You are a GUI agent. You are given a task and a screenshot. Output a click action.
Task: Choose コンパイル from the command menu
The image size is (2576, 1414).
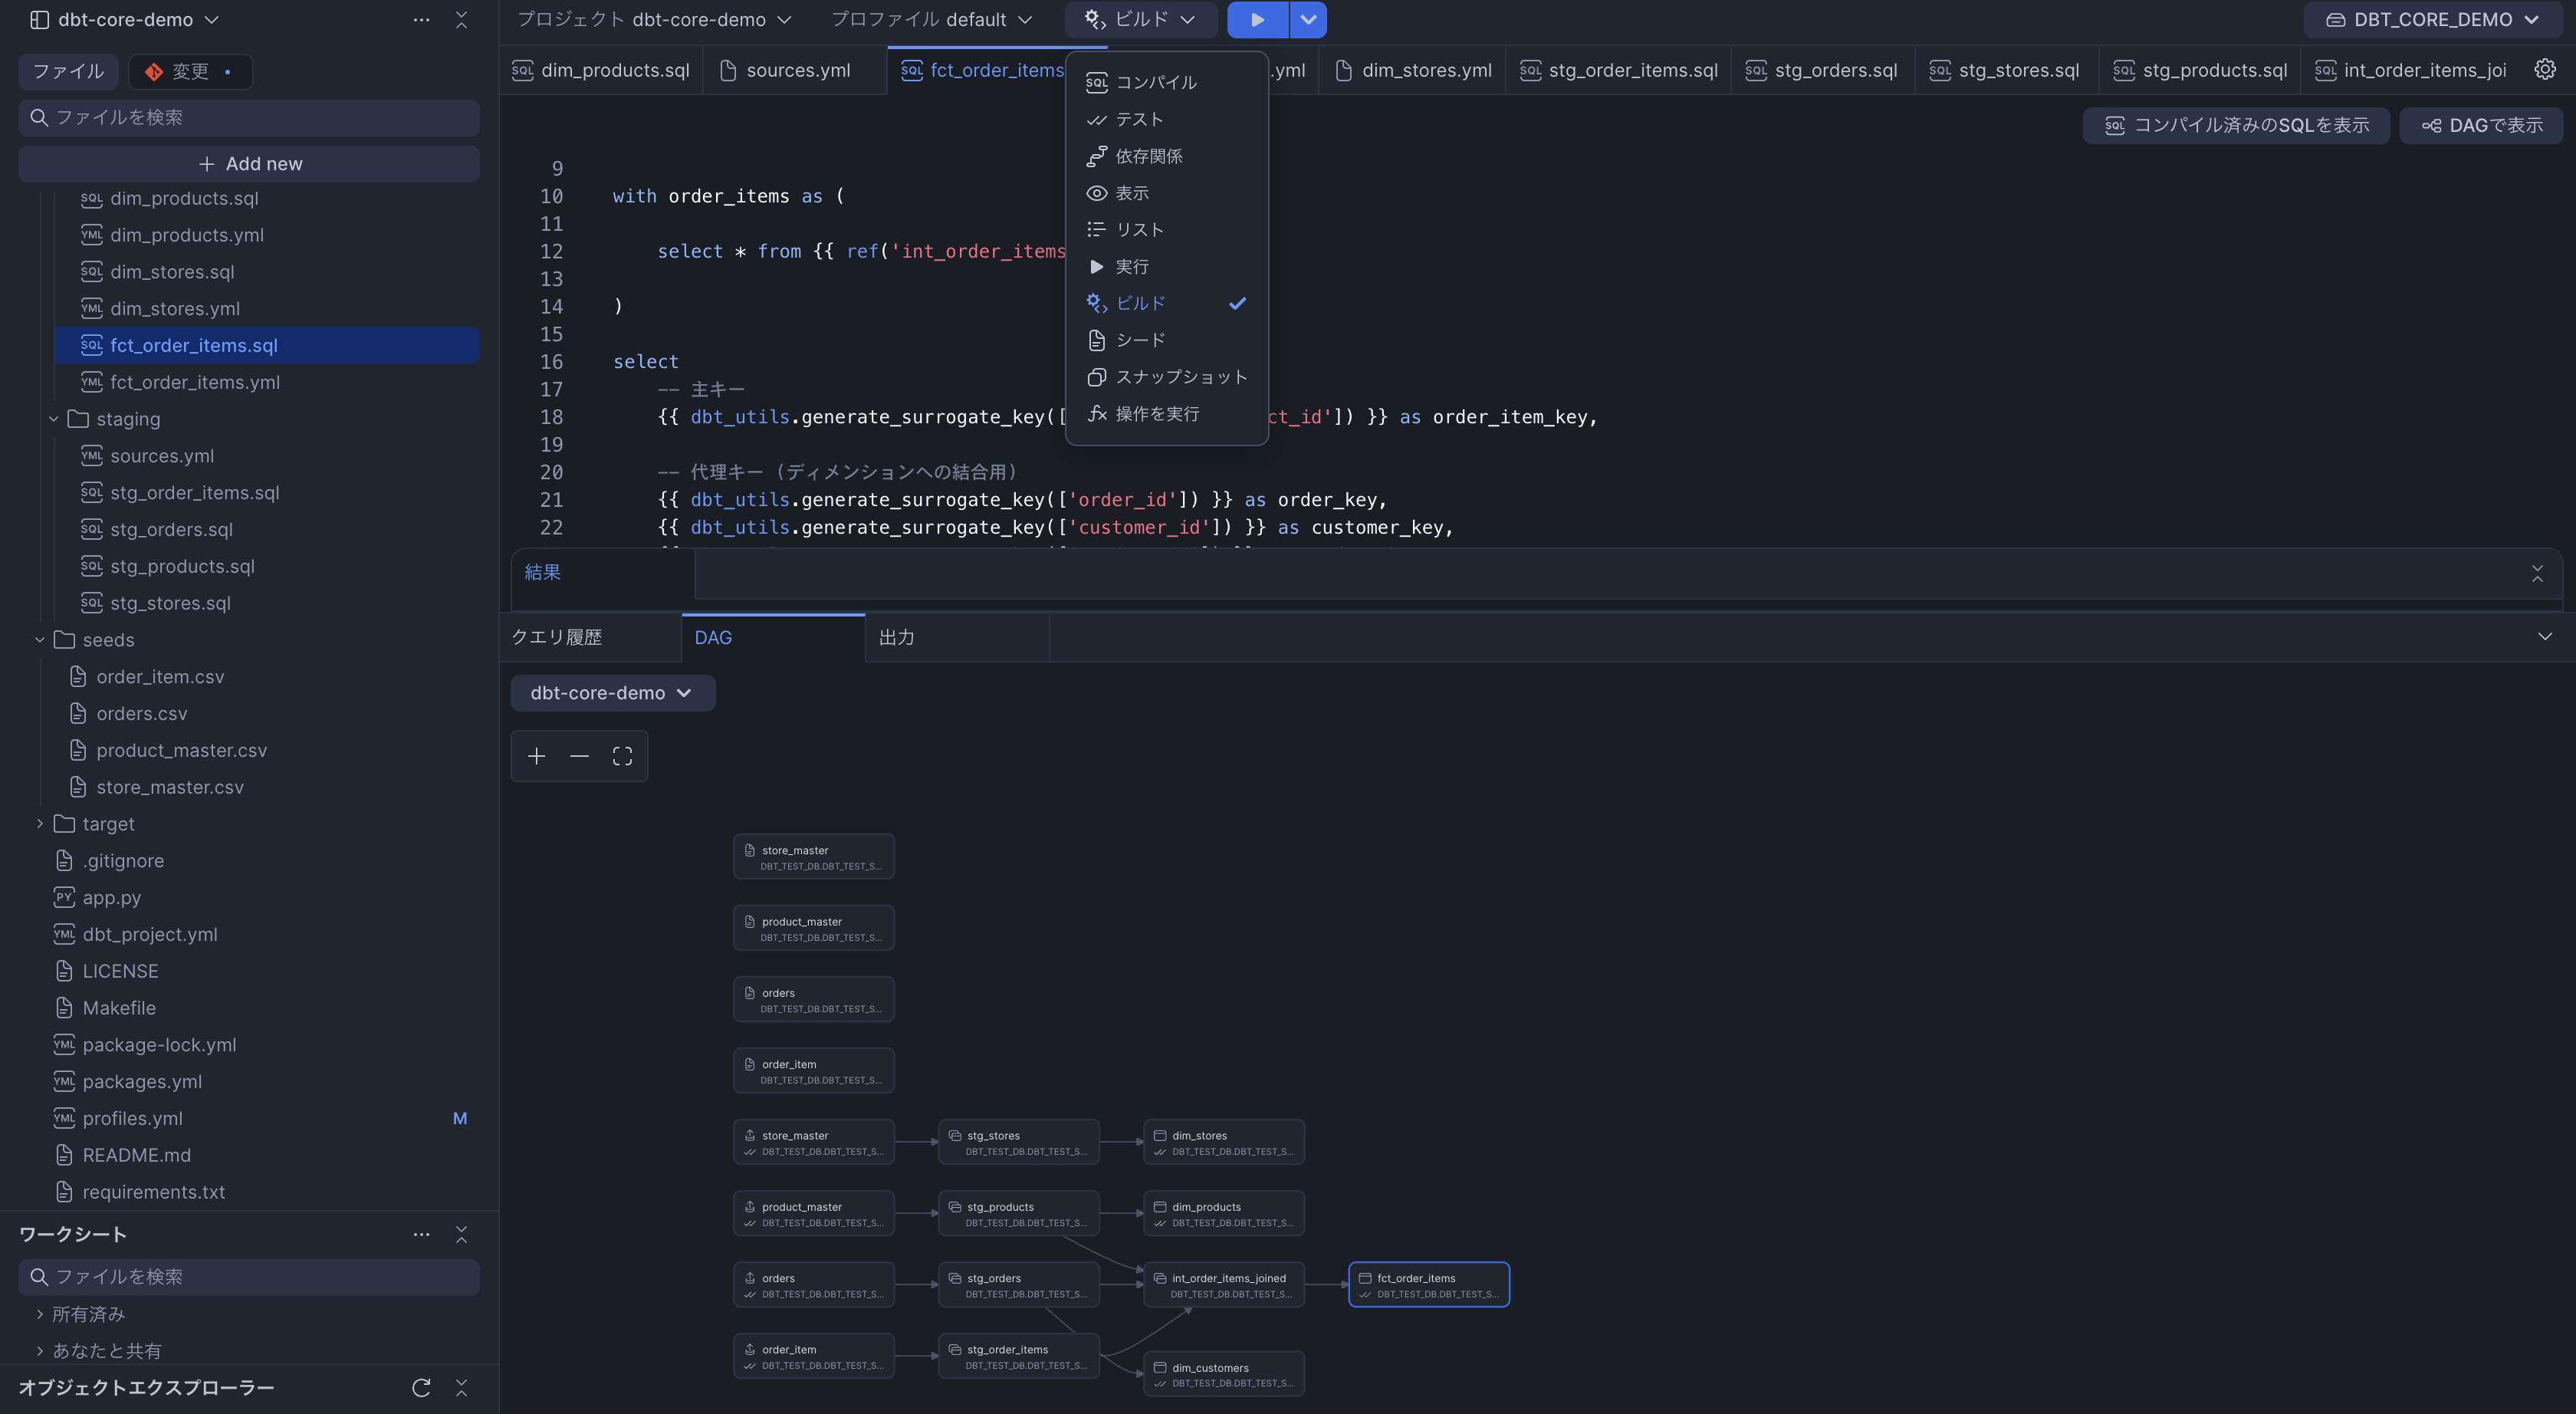pos(1155,82)
